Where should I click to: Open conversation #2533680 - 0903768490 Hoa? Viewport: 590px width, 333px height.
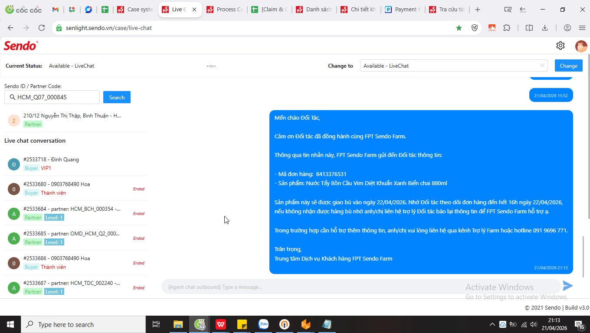[76, 188]
